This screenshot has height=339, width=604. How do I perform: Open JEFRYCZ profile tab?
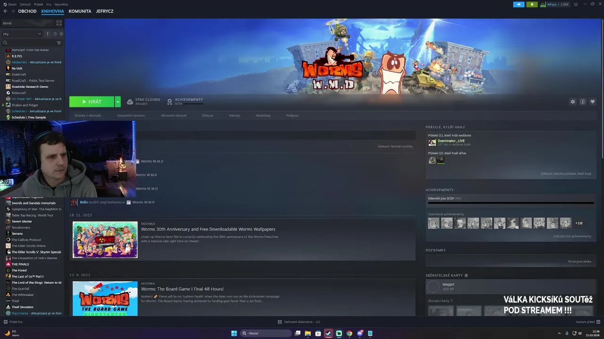point(104,11)
